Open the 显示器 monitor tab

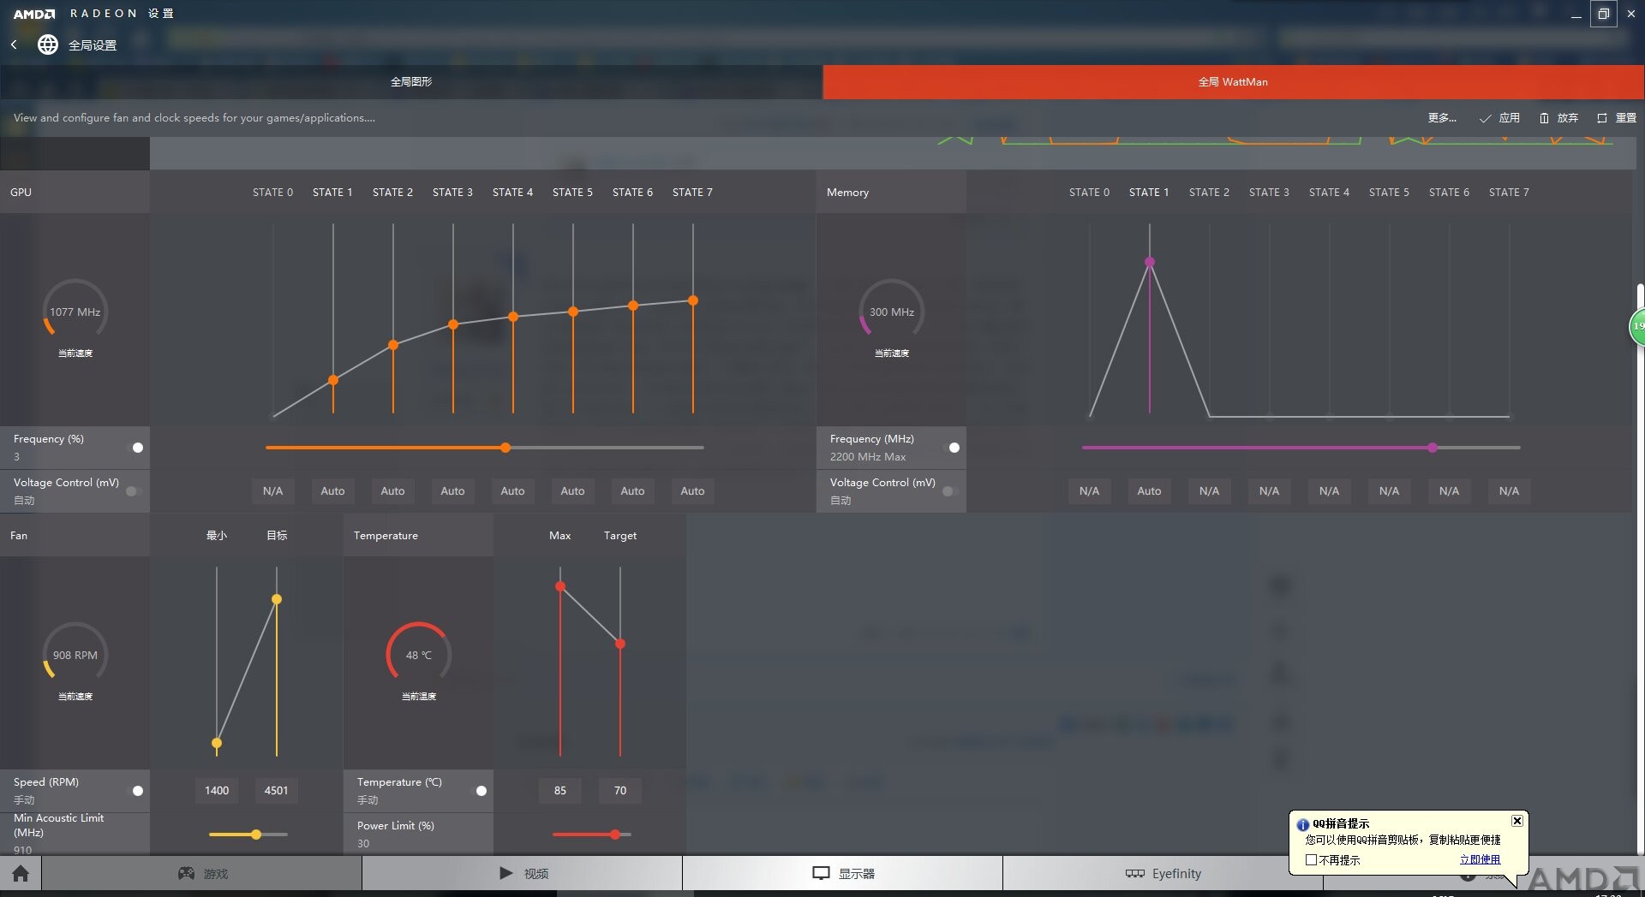tap(843, 873)
